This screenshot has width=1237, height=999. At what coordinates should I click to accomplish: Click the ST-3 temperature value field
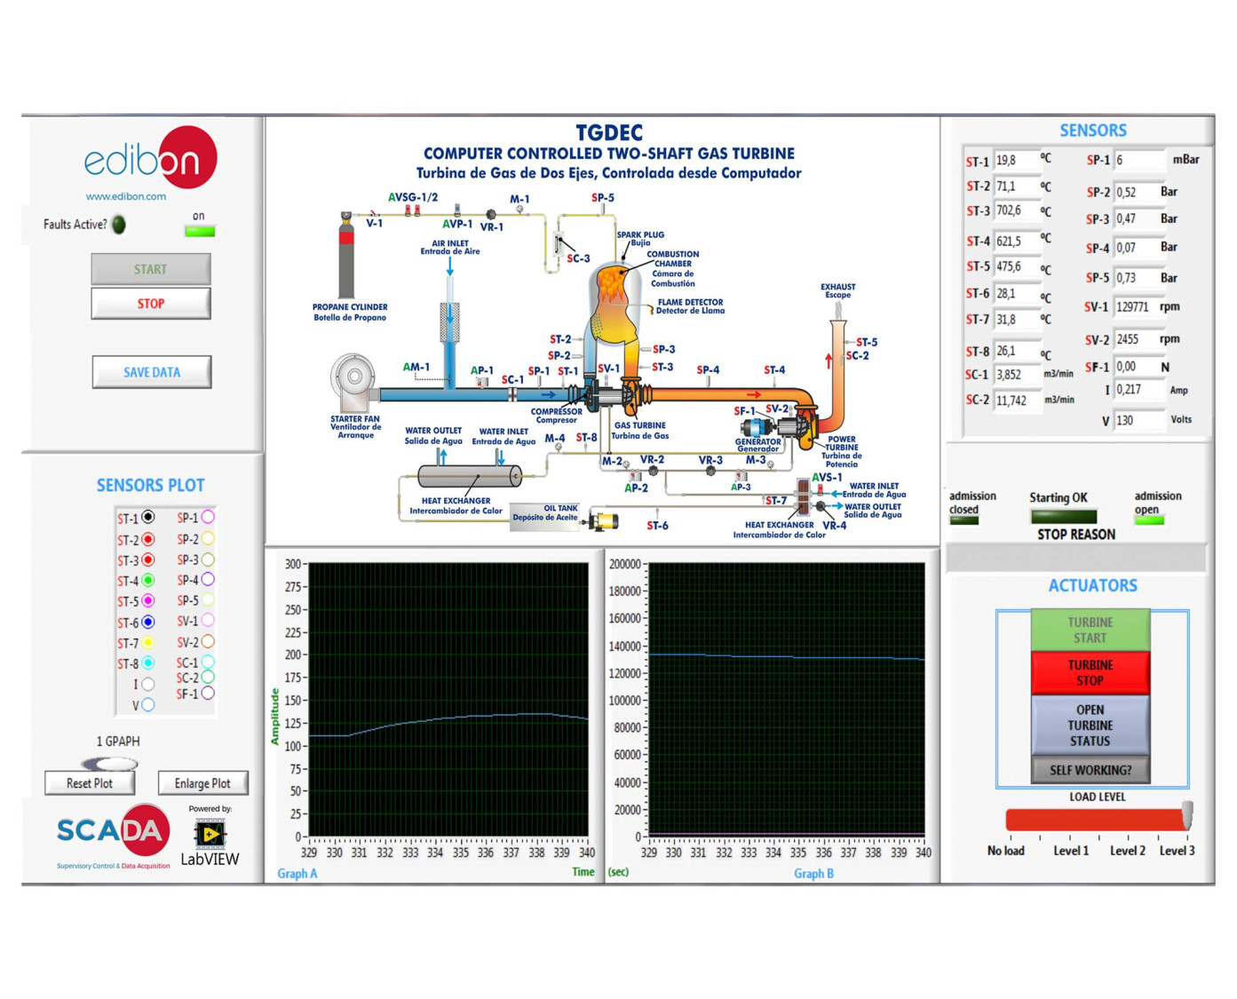pos(1015,211)
